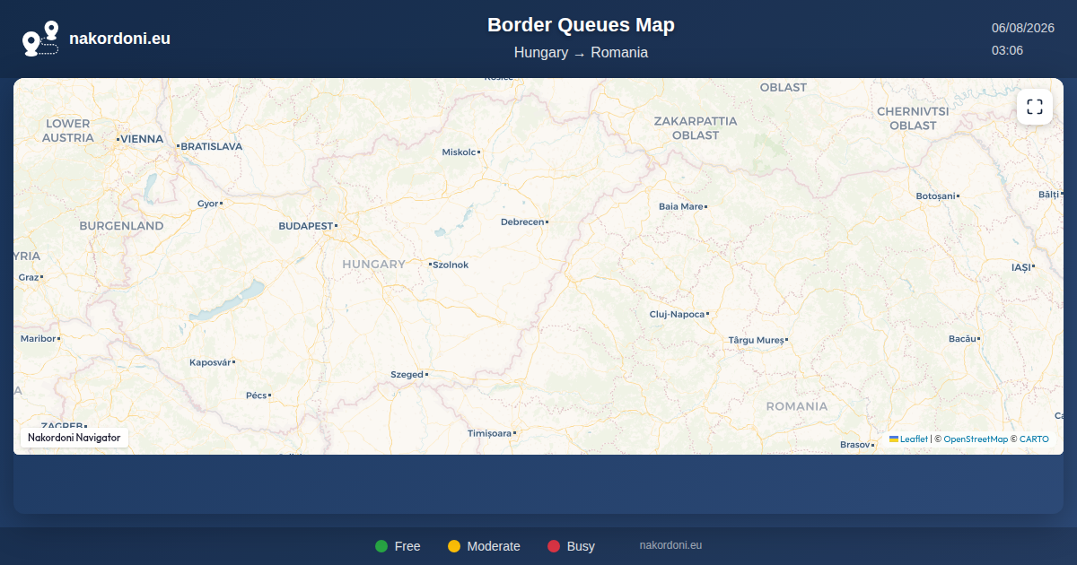Viewport: 1077px width, 565px height.
Task: Click Miskolc city label on map
Action: pyautogui.click(x=461, y=152)
